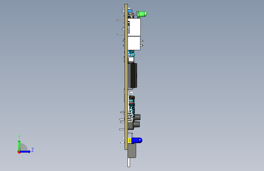Select the green LED at top of board
This screenshot has width=264, height=171.
point(142,14)
